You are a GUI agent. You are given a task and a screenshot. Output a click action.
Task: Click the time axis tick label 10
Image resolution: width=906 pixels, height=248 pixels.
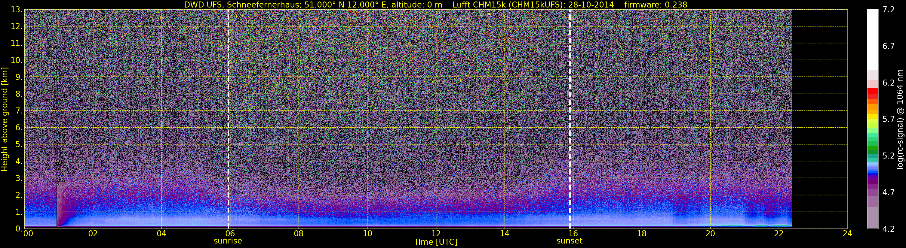click(x=367, y=234)
